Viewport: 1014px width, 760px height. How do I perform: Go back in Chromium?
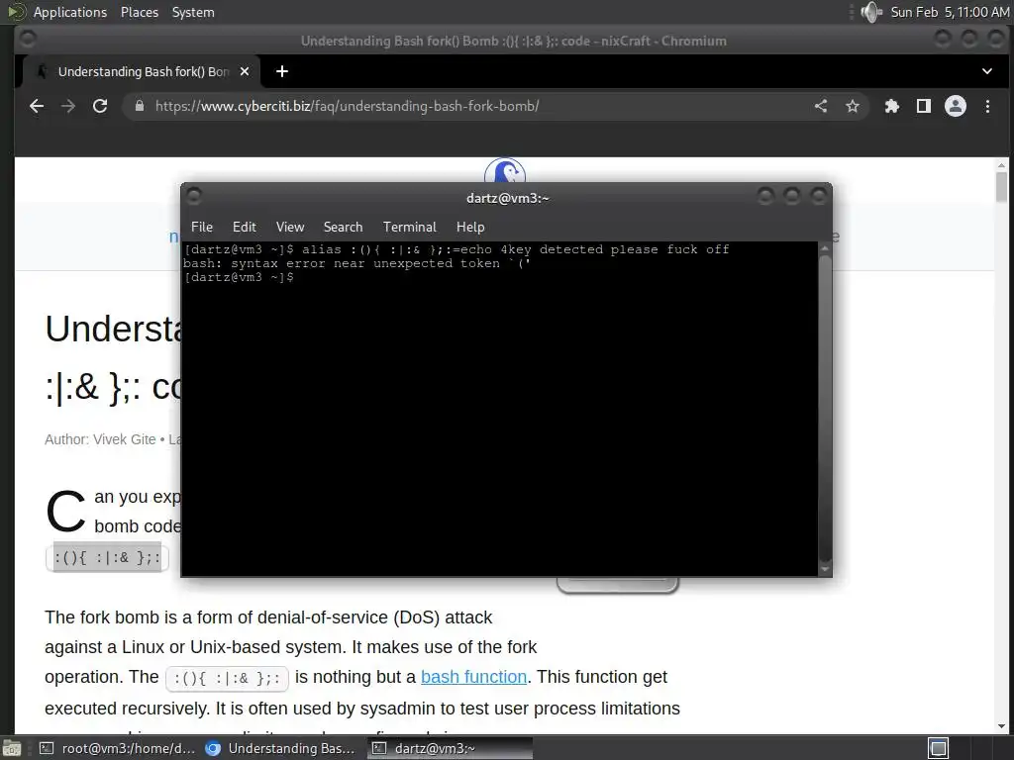coord(37,106)
